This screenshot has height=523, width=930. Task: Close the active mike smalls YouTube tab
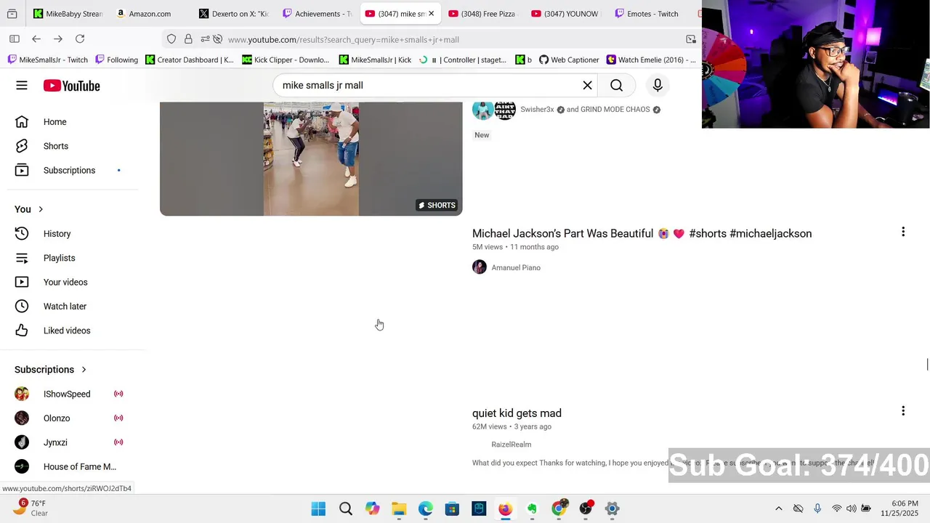click(431, 14)
